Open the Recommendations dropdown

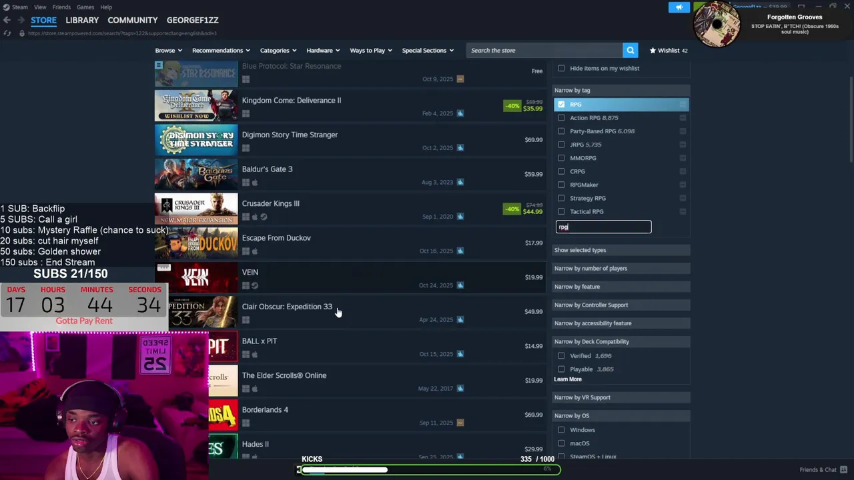(x=221, y=50)
